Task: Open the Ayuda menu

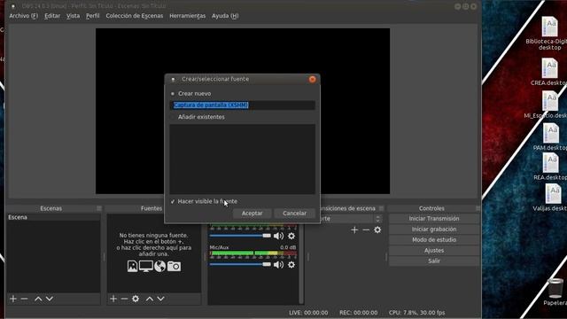Action: click(x=225, y=16)
